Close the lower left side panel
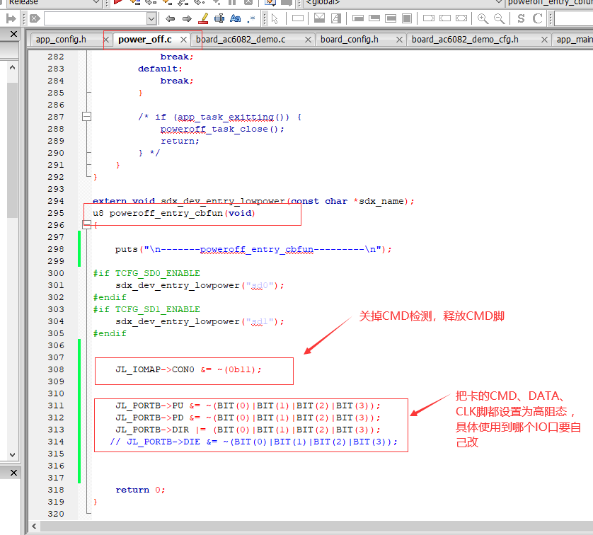The height and width of the screenshot is (535, 593). [x=13, y=473]
